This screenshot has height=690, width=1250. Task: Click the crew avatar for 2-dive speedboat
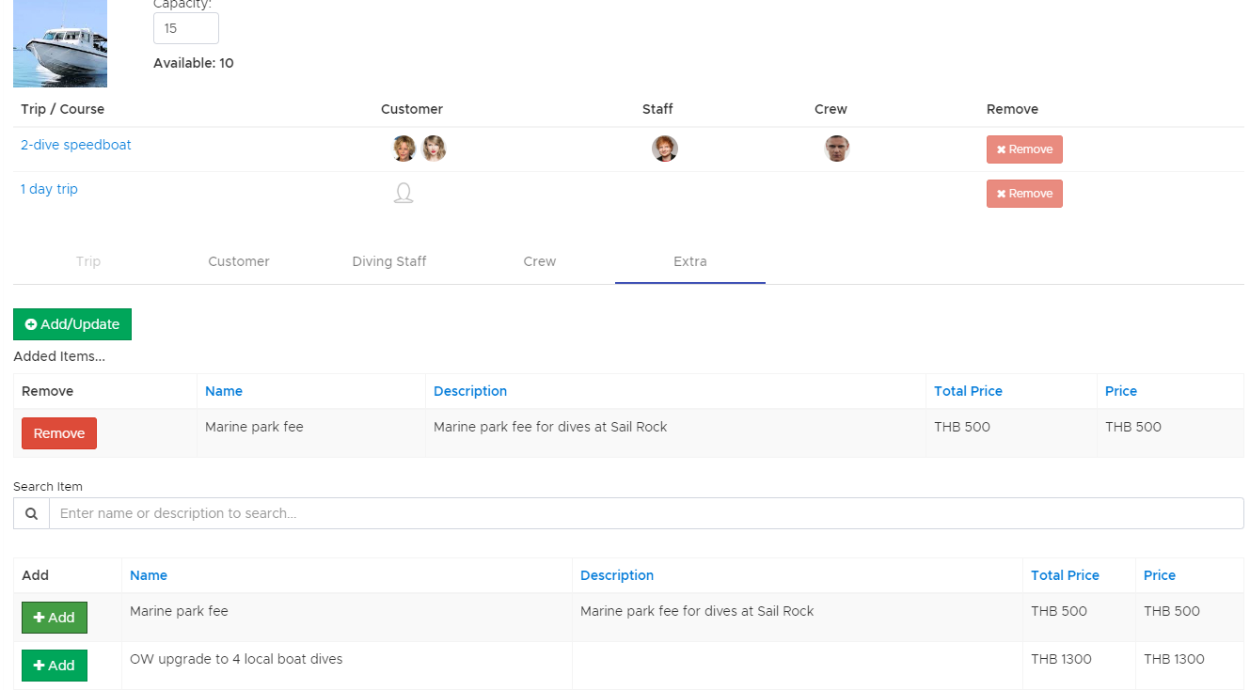tap(837, 149)
